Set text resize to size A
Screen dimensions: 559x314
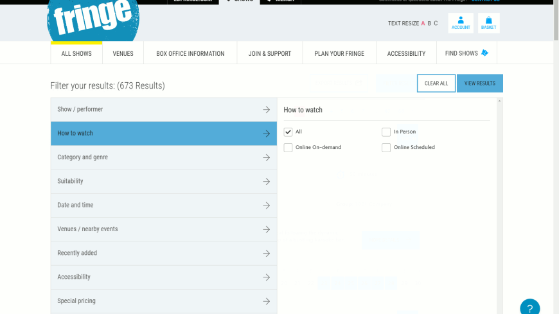tap(423, 24)
